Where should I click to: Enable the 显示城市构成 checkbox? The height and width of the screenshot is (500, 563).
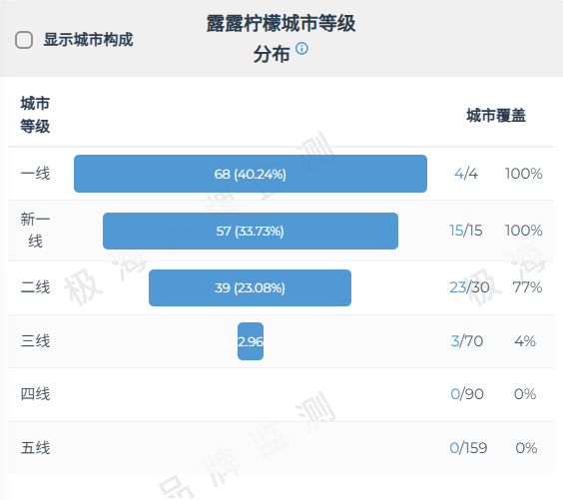[24, 40]
